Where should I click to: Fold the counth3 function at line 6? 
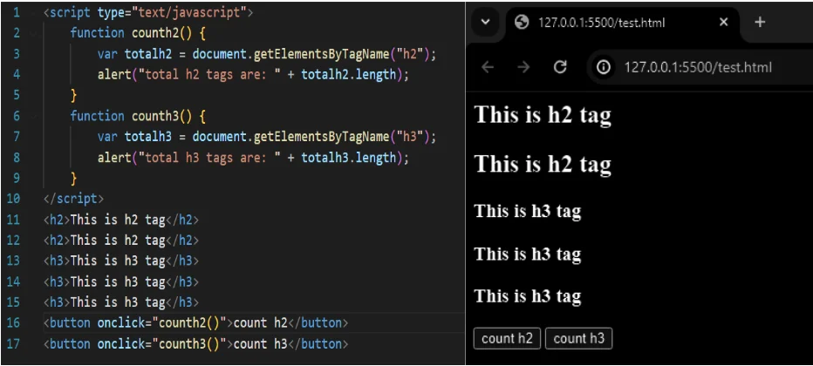(x=34, y=116)
